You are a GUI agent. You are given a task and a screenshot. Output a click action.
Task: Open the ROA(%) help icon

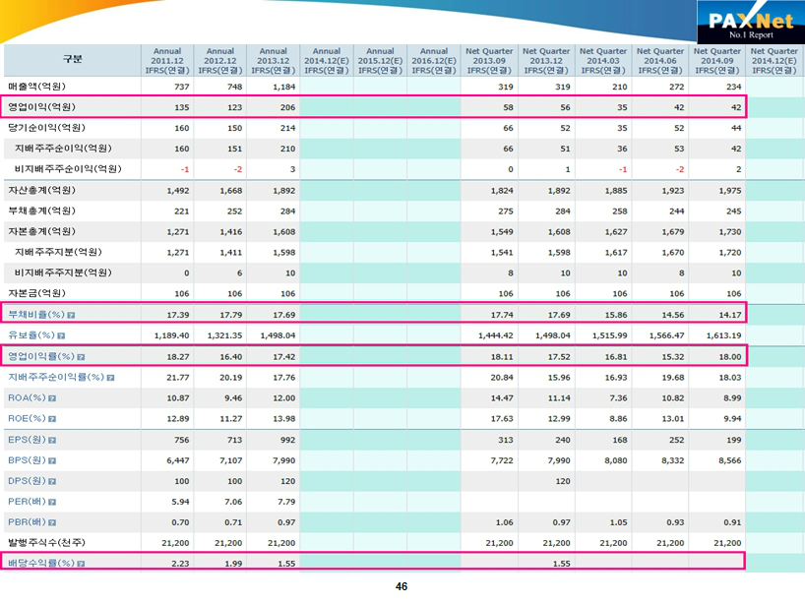click(52, 398)
